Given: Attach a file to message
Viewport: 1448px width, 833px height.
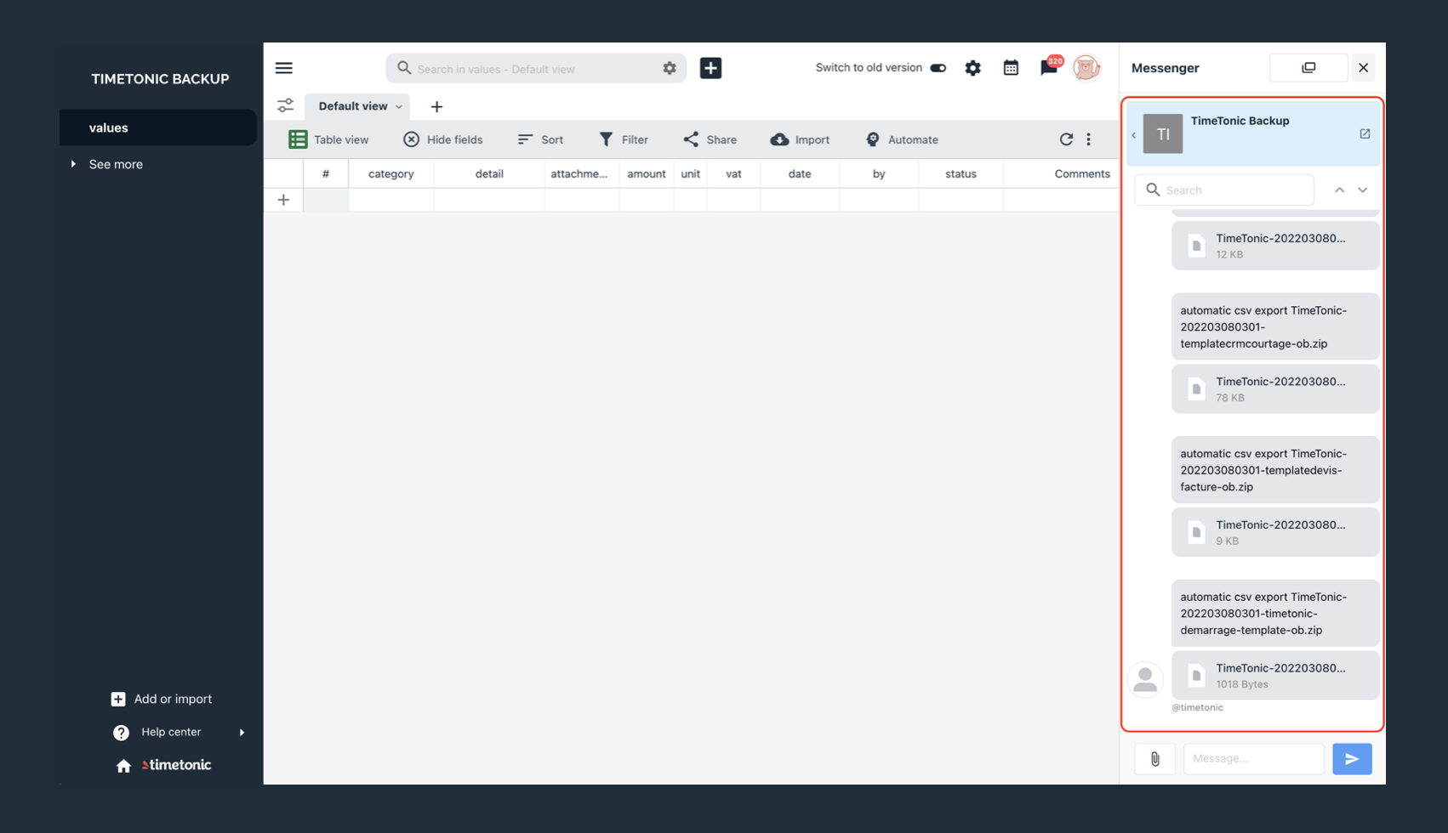Looking at the screenshot, I should (1154, 759).
